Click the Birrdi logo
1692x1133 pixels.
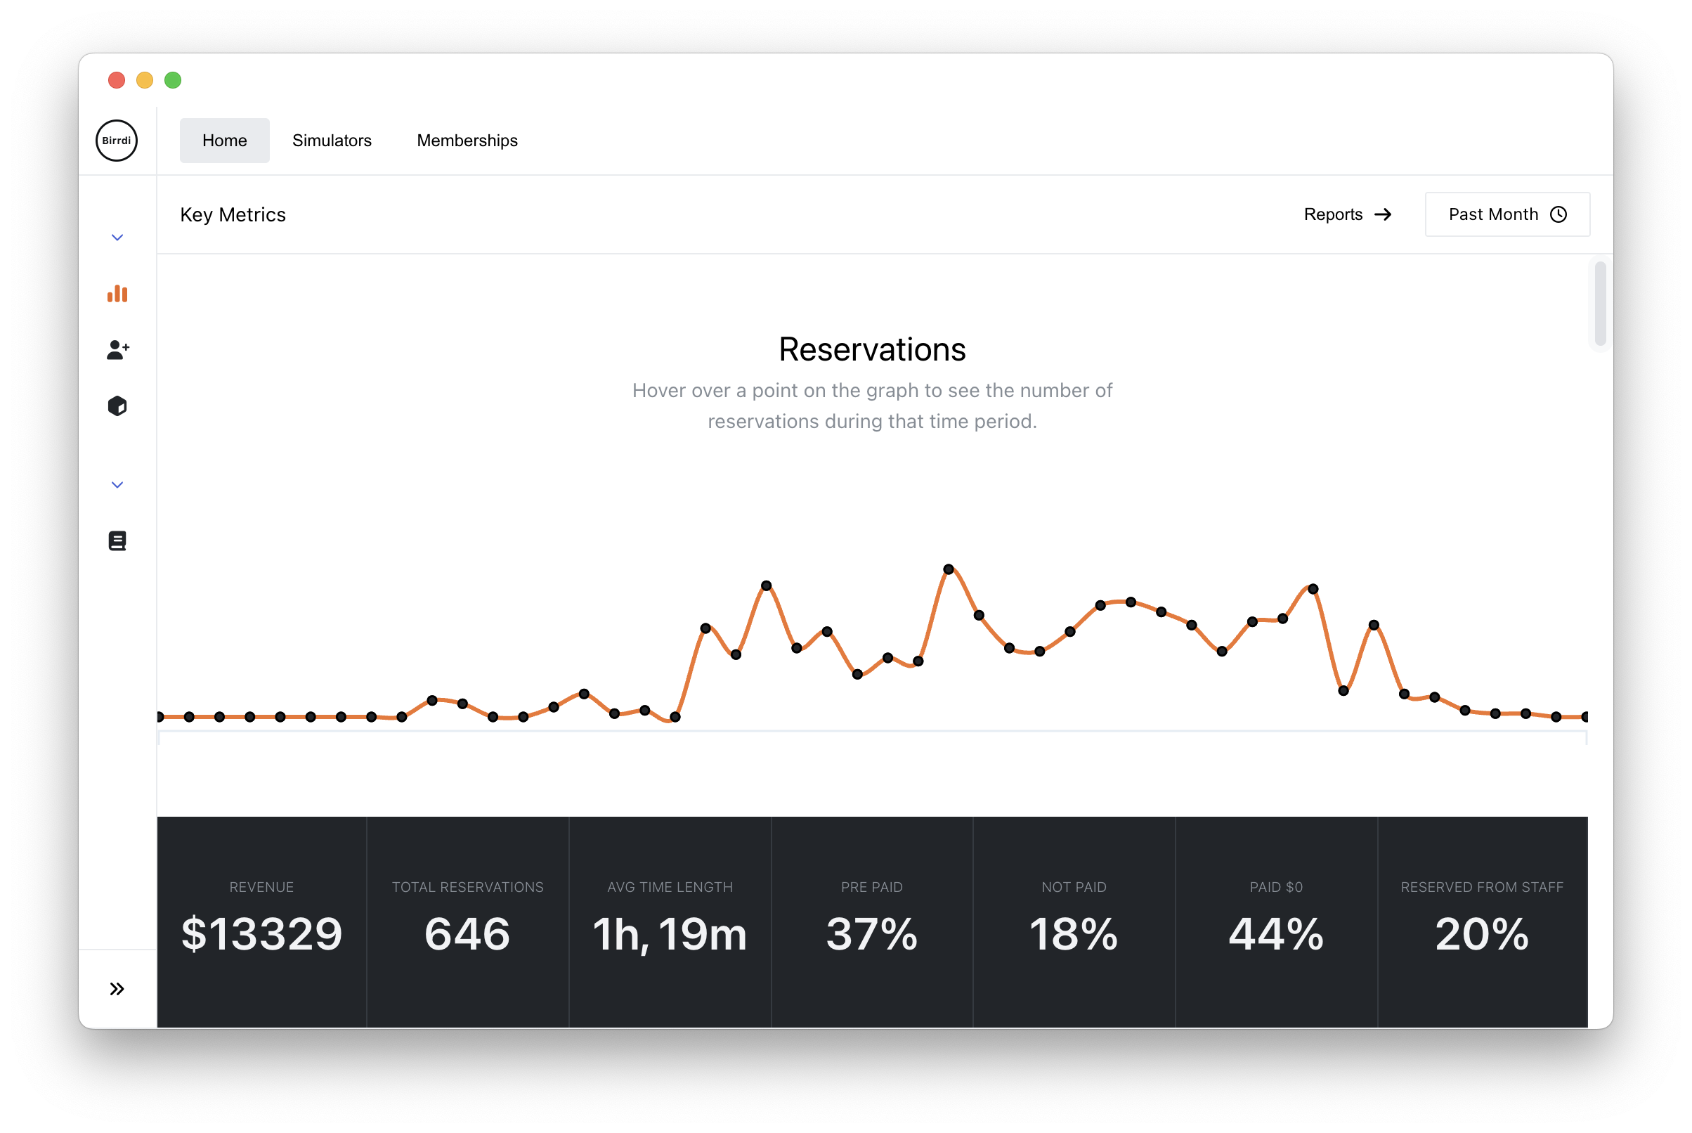click(x=116, y=140)
